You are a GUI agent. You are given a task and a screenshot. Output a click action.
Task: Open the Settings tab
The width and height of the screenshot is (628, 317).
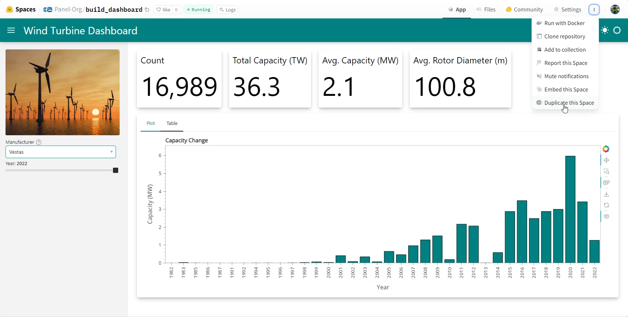click(x=568, y=10)
